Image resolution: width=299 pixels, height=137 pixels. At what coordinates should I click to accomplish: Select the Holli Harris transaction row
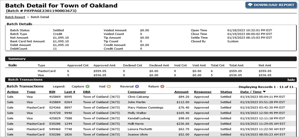(151, 124)
